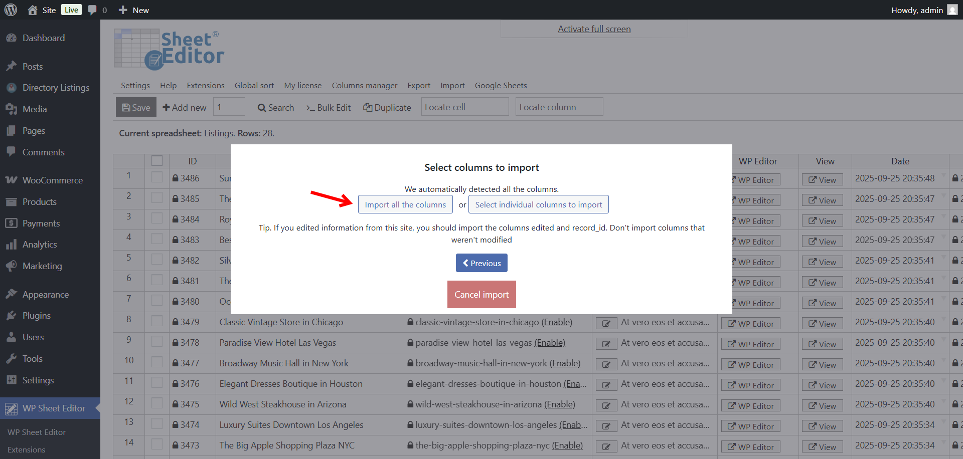Click the add-new rows number field

tap(229, 107)
